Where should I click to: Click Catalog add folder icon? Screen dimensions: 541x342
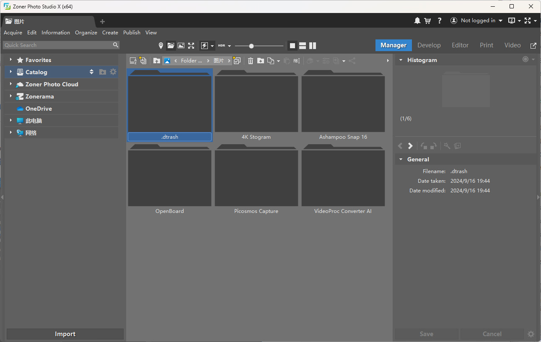pos(103,72)
